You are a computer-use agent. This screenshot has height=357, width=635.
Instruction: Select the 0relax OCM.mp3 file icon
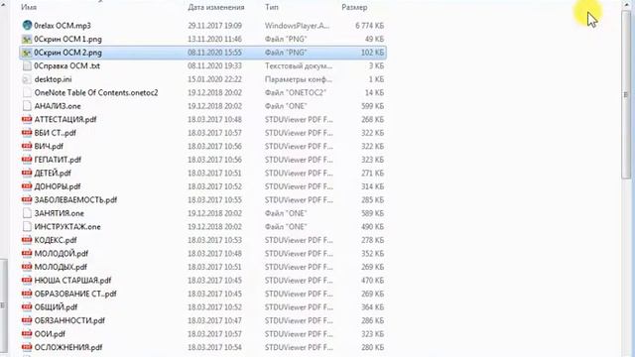click(x=27, y=26)
